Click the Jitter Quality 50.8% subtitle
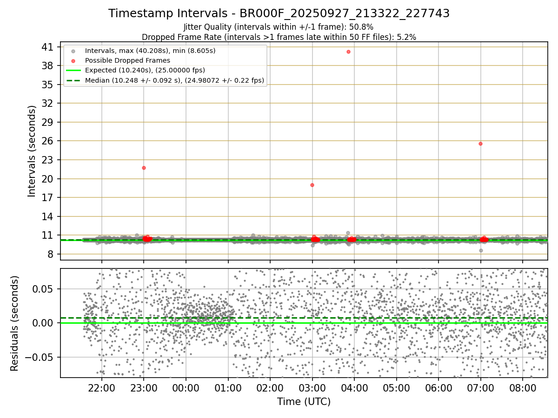This screenshot has height=418, width=558. pyautogui.click(x=279, y=27)
